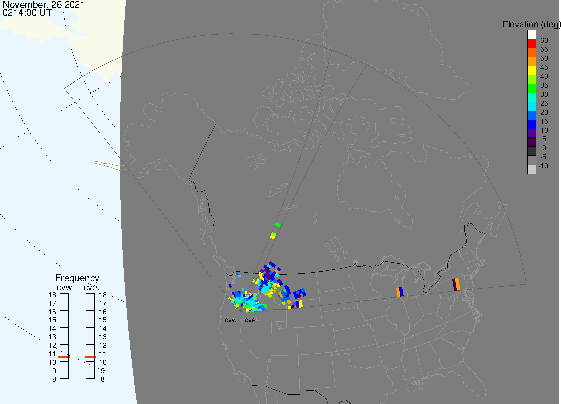Click the '35' elevation legend label
The height and width of the screenshot is (404, 561).
[x=544, y=85]
